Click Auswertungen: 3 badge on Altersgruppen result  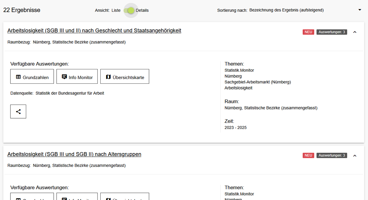coord(331,155)
